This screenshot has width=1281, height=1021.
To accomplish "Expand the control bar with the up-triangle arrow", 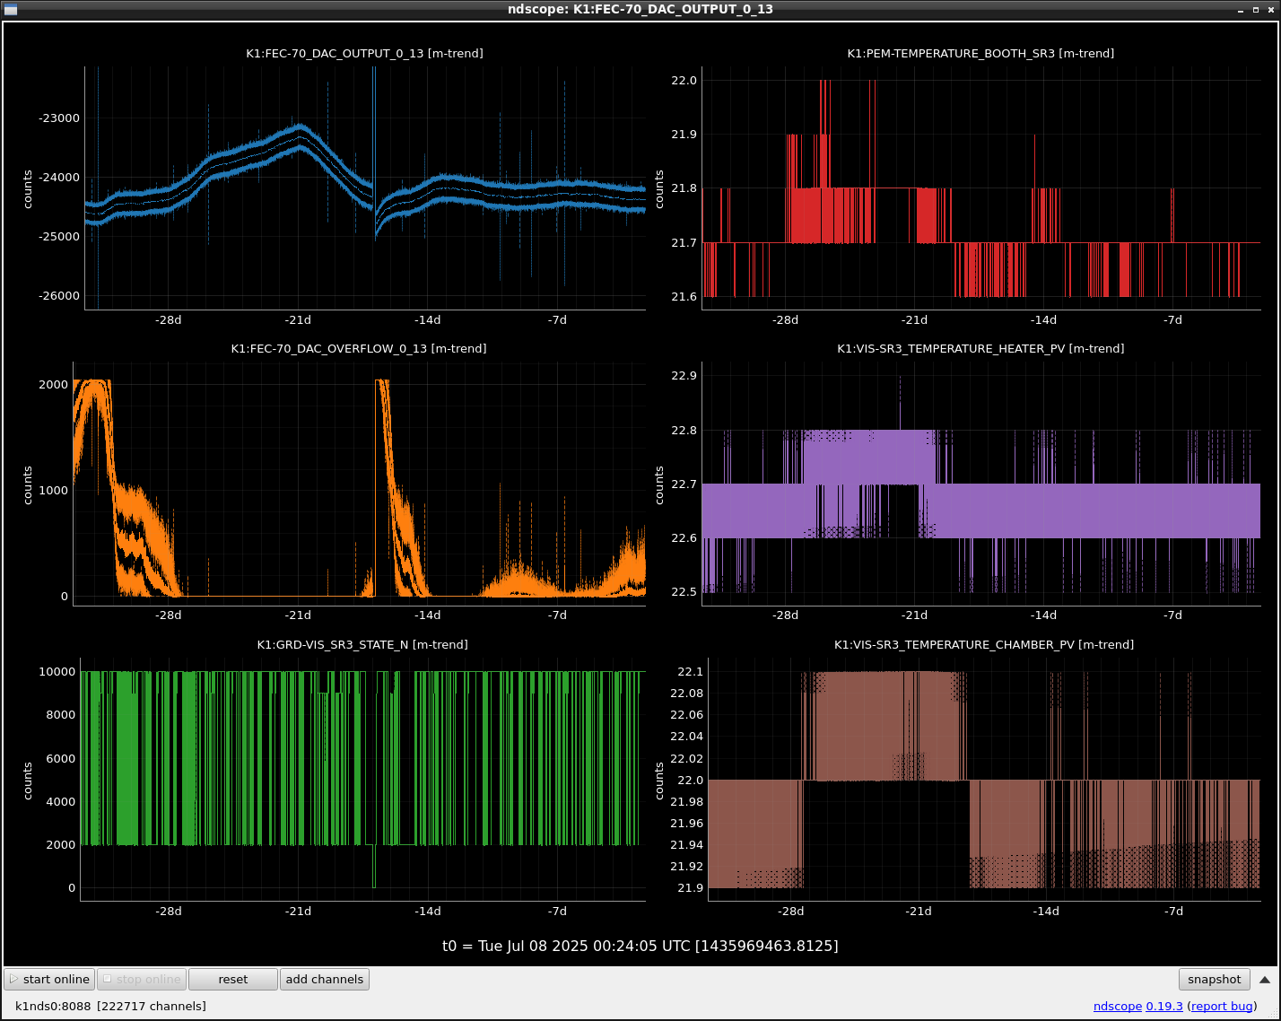I will tap(1265, 980).
